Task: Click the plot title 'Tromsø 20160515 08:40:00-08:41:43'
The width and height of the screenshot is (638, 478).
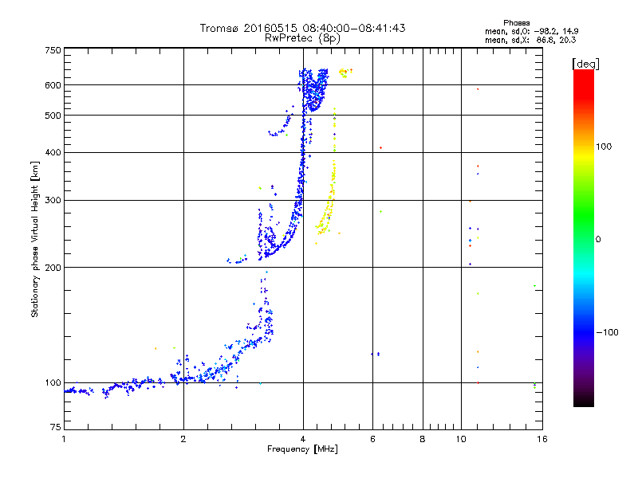Action: coord(302,28)
